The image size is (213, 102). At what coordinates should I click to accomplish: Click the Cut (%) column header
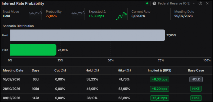click(60, 70)
